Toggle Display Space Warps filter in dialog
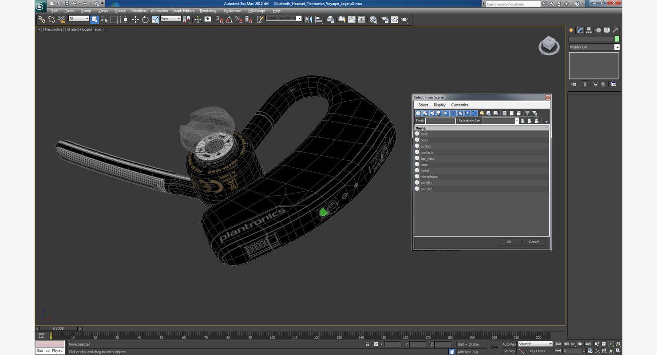 (x=454, y=113)
